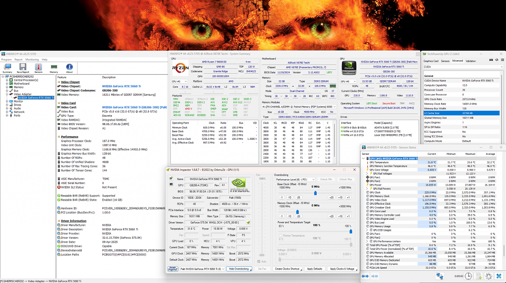The width and height of the screenshot is (506, 283).
Task: Click the NVIDIA logo in NVIDIA Inspector
Action: [240, 185]
